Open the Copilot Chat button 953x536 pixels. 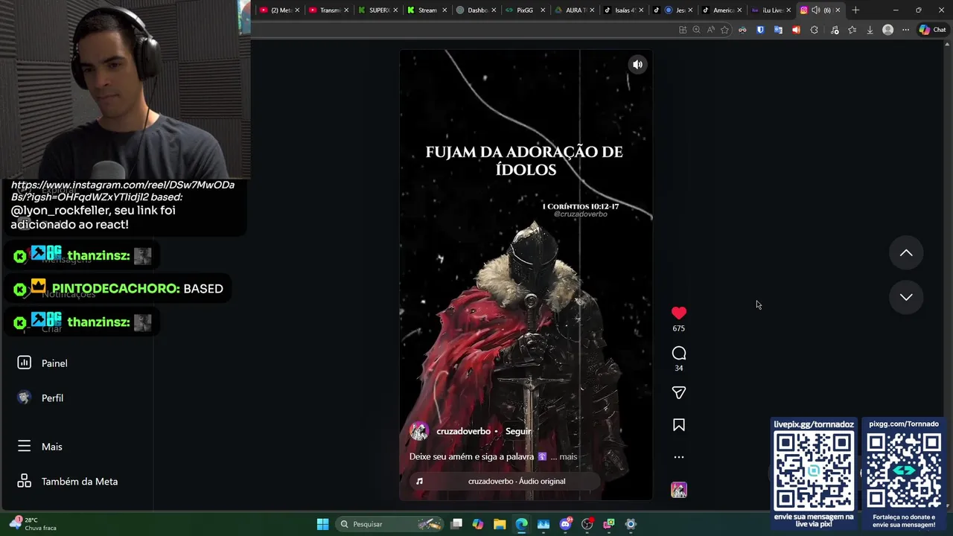[x=932, y=30]
